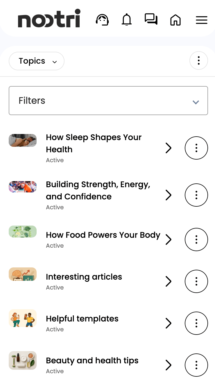Click the nootri logo

point(49,19)
